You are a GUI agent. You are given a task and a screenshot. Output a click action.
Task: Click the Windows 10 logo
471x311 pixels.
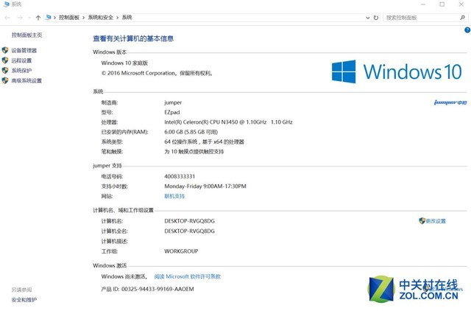click(397, 71)
